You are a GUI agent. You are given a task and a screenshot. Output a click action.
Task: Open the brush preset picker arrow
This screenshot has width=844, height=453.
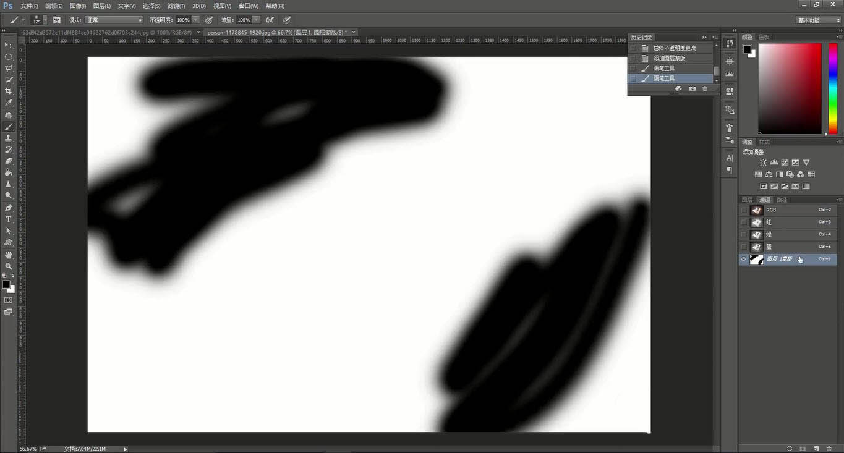click(x=46, y=20)
